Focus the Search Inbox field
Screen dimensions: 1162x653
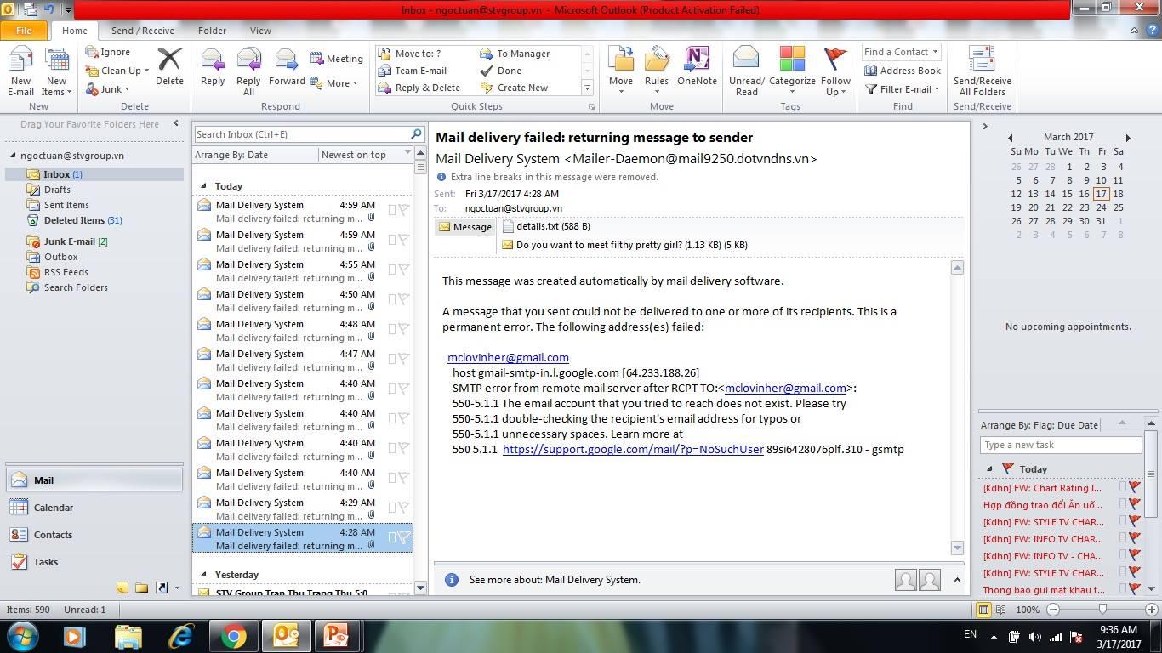[302, 134]
